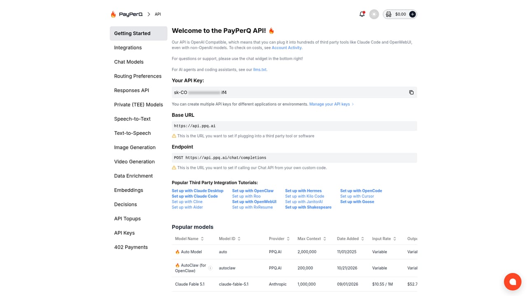The width and height of the screenshot is (527, 296).
Task: Open Set up with Shakespeare tutorial
Action: click(308, 207)
